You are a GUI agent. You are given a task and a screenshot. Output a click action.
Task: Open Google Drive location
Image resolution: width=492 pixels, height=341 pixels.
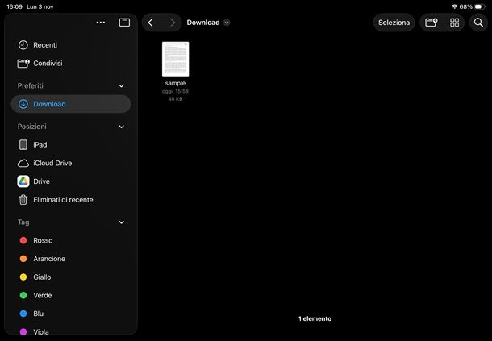71,181
